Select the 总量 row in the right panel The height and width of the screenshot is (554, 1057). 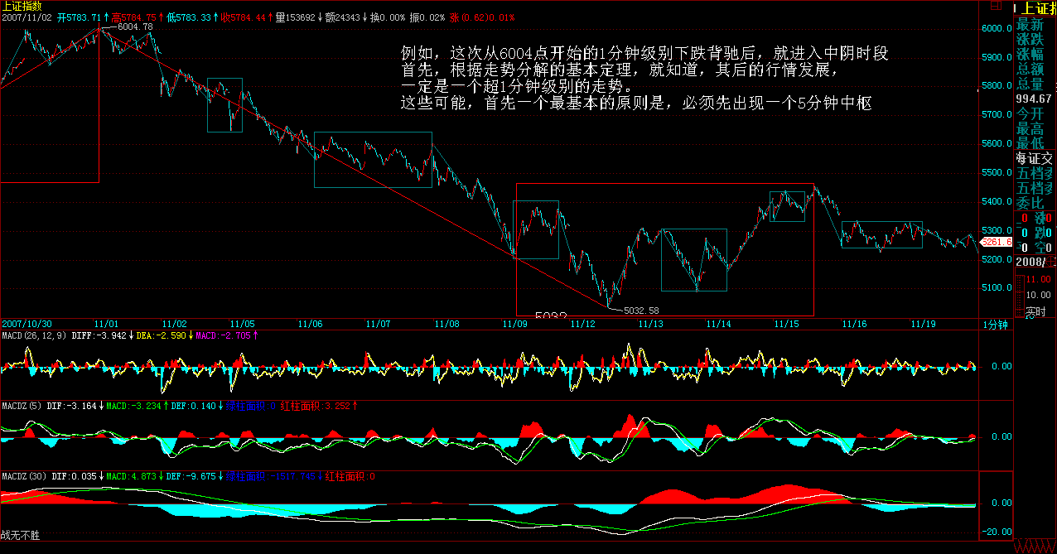pyautogui.click(x=1030, y=84)
